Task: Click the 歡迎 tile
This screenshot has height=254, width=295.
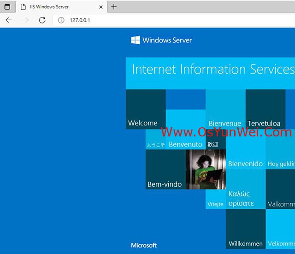Action: pos(216,139)
